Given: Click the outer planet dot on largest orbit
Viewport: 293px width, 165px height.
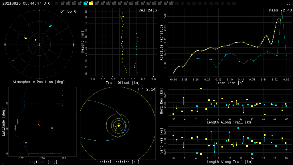Looking at the screenshot, I should pos(151,146).
